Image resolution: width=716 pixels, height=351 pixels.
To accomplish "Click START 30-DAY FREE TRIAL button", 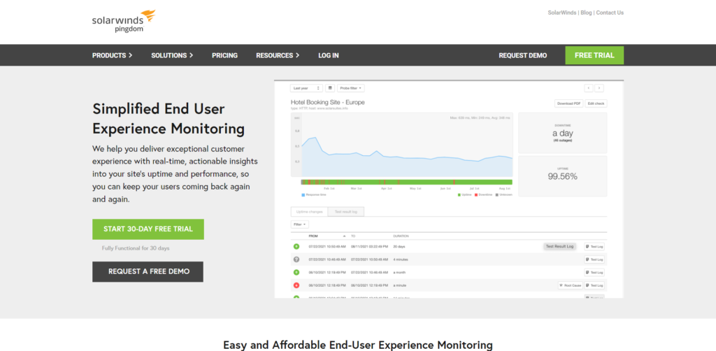I will point(148,229).
